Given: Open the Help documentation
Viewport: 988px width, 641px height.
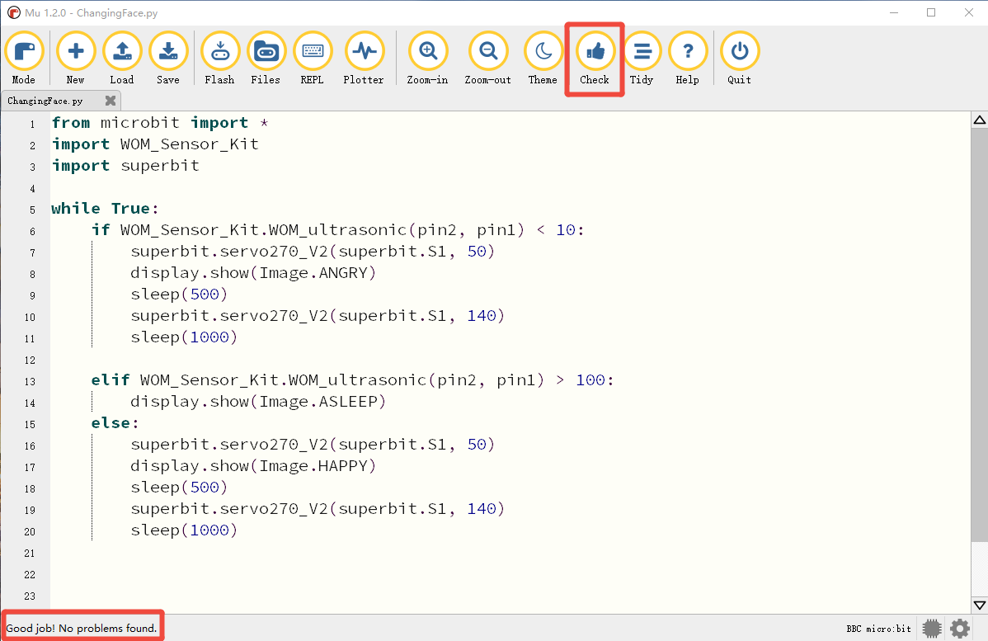Looking at the screenshot, I should (688, 58).
